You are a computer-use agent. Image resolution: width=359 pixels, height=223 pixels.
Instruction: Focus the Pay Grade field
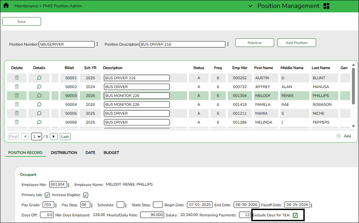coord(48,205)
